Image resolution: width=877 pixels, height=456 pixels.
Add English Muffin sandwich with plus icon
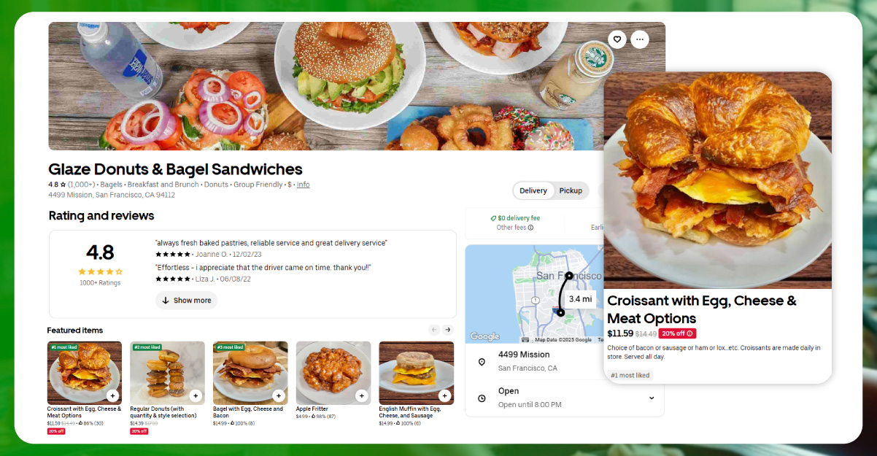click(444, 395)
